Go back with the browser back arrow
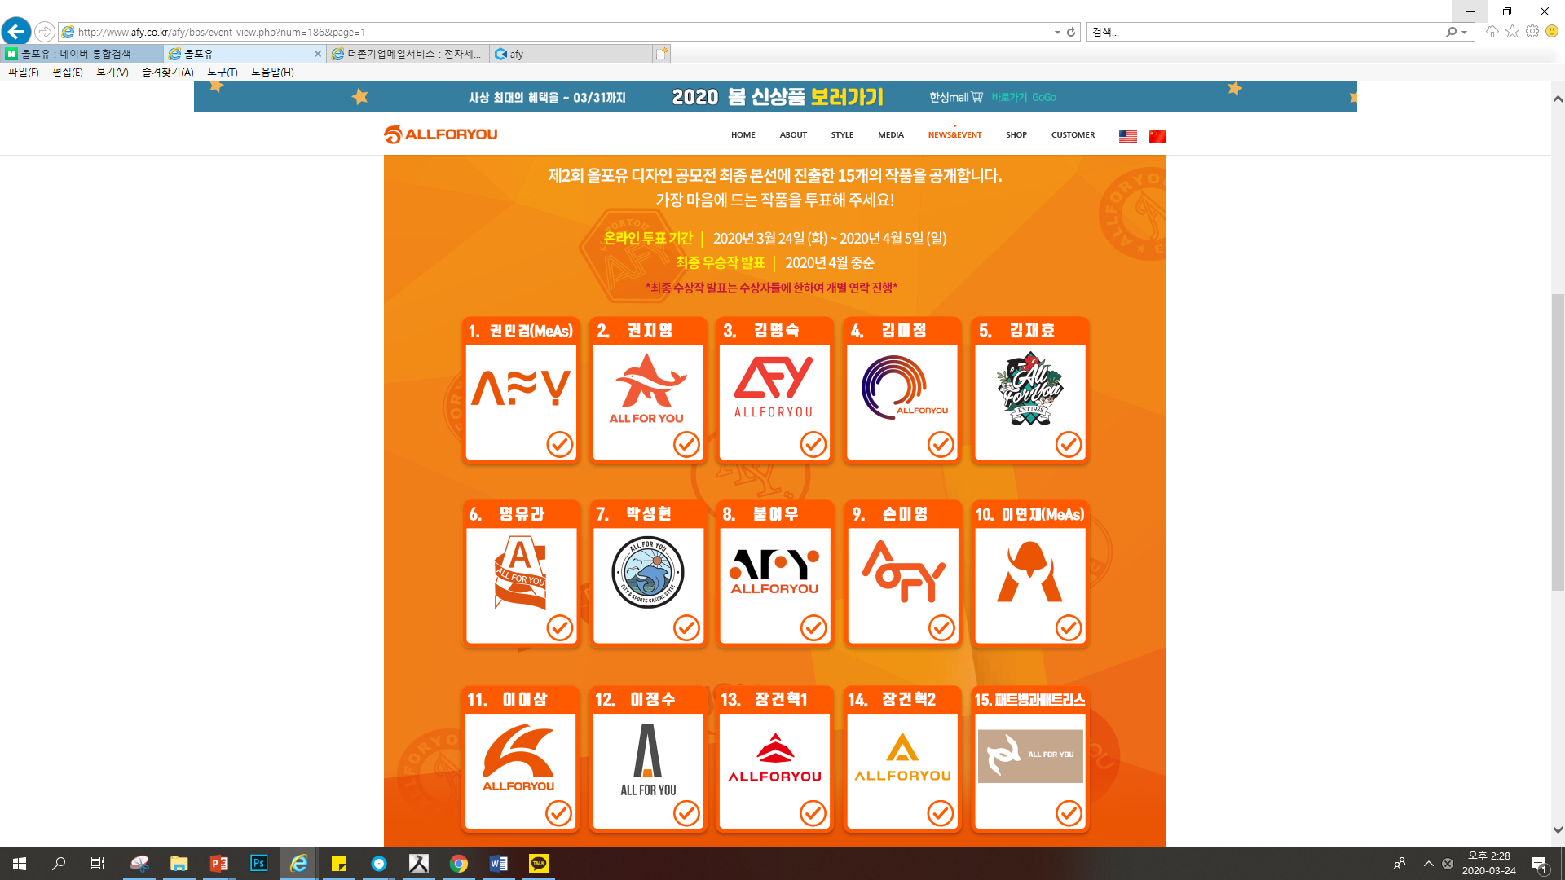Screen dimensions: 1565x880 pyautogui.click(x=16, y=32)
